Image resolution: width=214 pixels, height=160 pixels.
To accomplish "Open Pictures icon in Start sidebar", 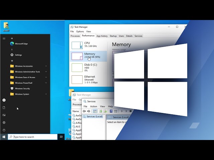I will tap(4, 115).
